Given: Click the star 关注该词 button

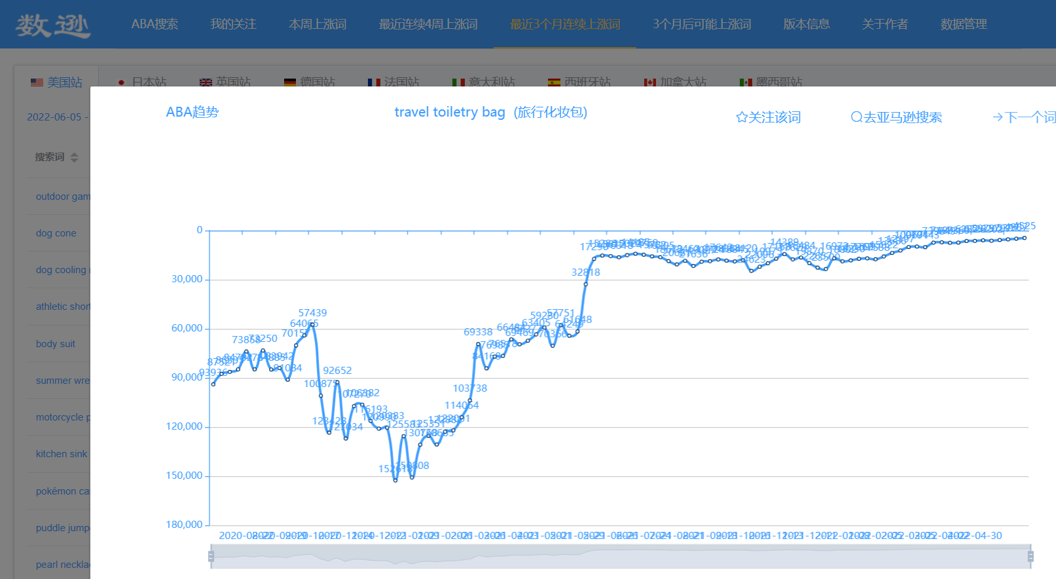Looking at the screenshot, I should pos(769,117).
